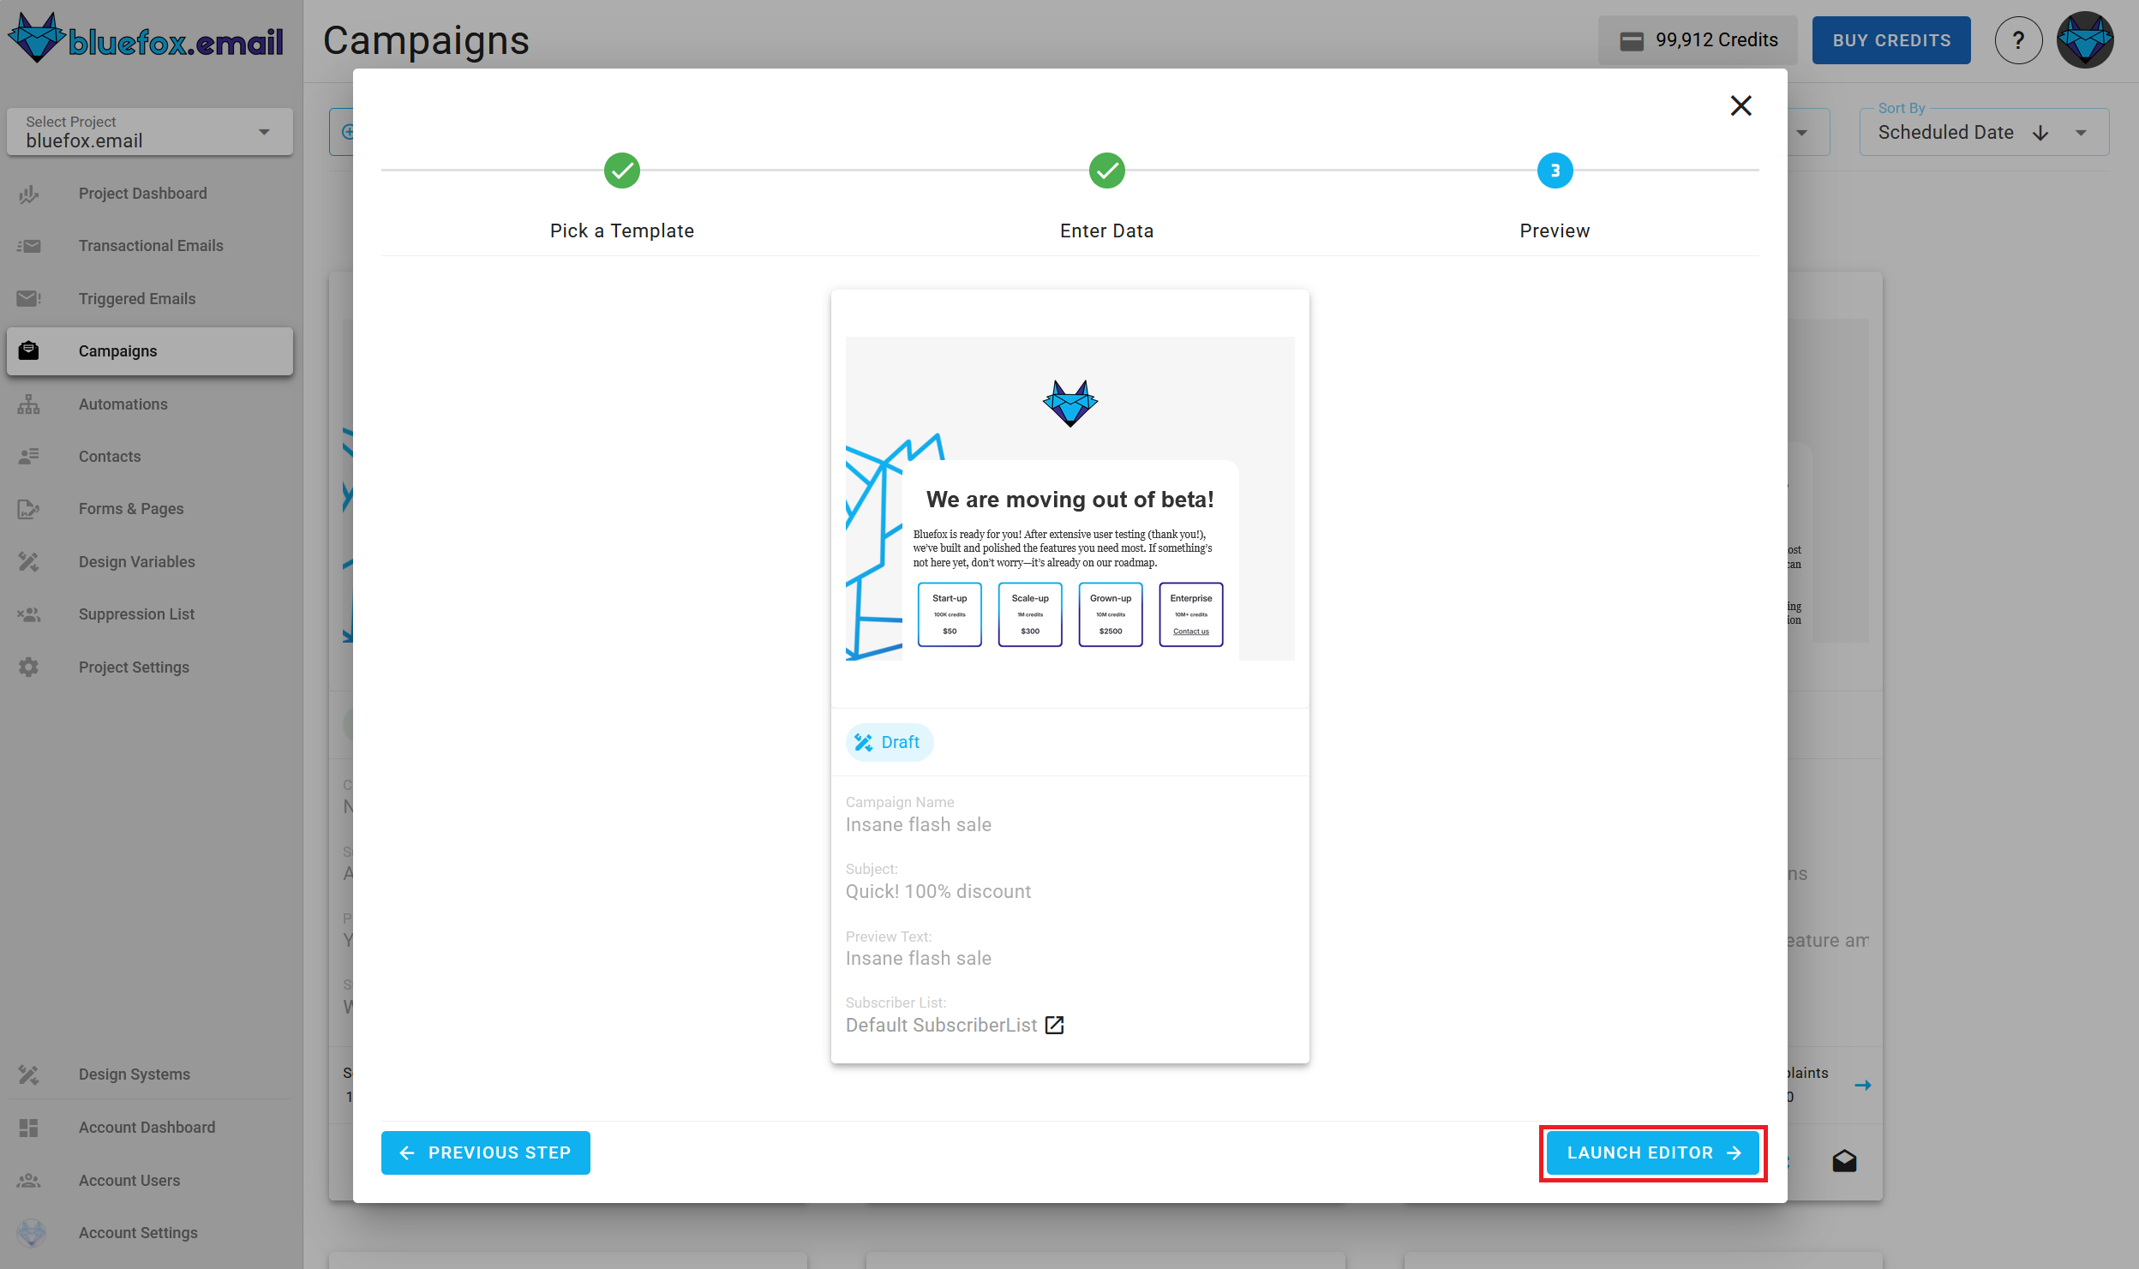Click the email template preview thumbnail

click(1069, 499)
